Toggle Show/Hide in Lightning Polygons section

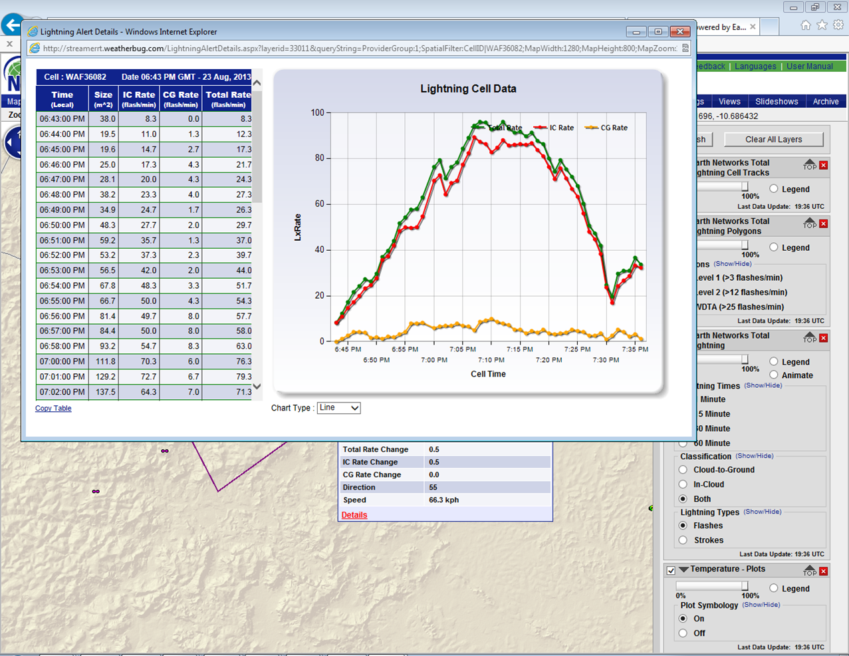(733, 263)
